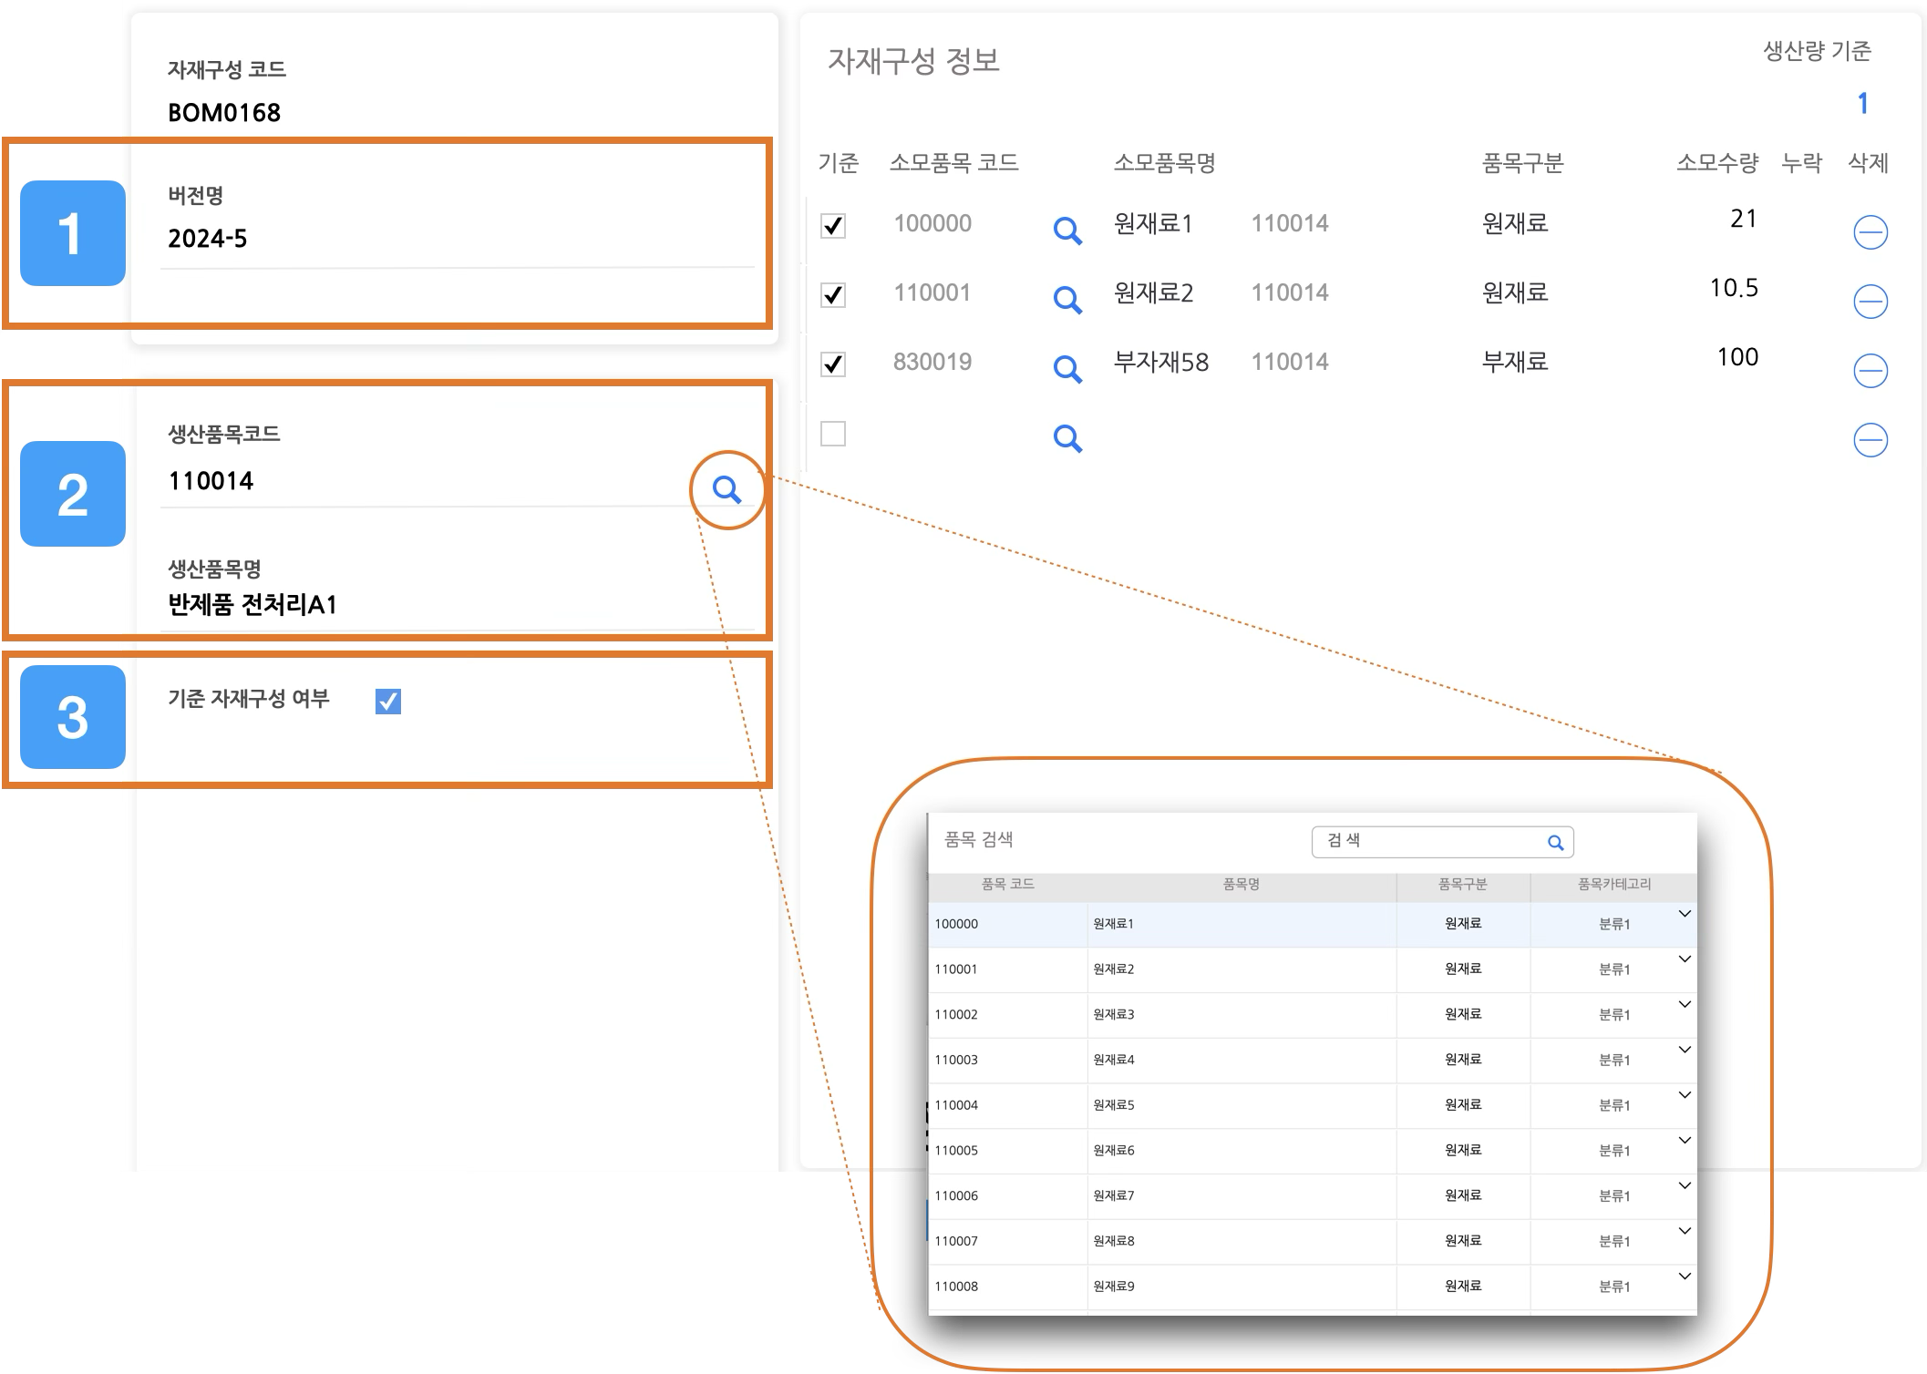
Task: Toggle the 기준 자재구성 여부 checkbox
Action: click(x=388, y=701)
